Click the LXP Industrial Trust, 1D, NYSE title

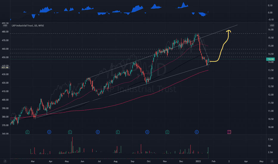[x=28, y=26]
